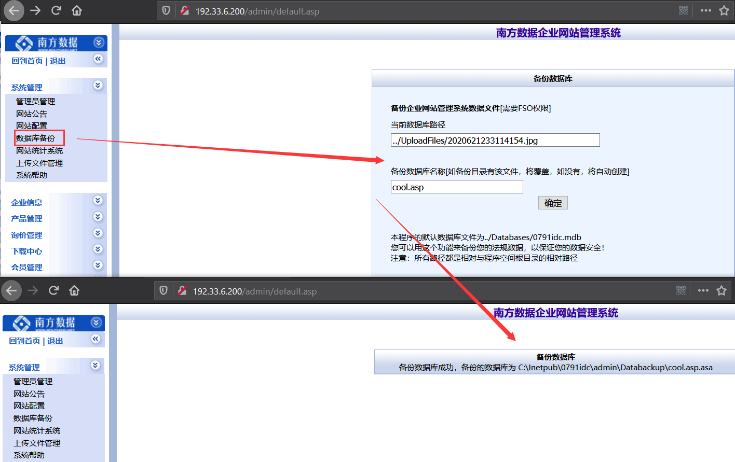Expand the 询价管理 section
The height and width of the screenshot is (462, 735).
point(98,233)
